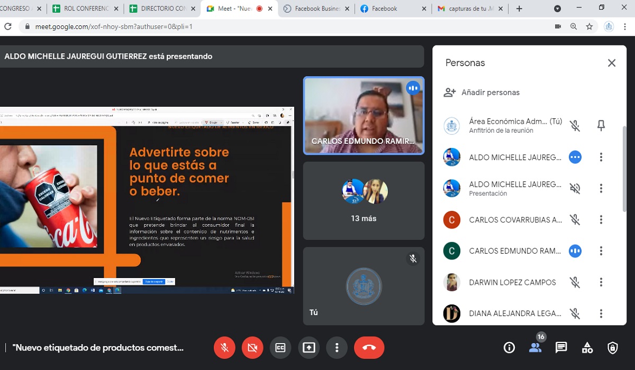Close the Facebook browser tab

click(424, 8)
